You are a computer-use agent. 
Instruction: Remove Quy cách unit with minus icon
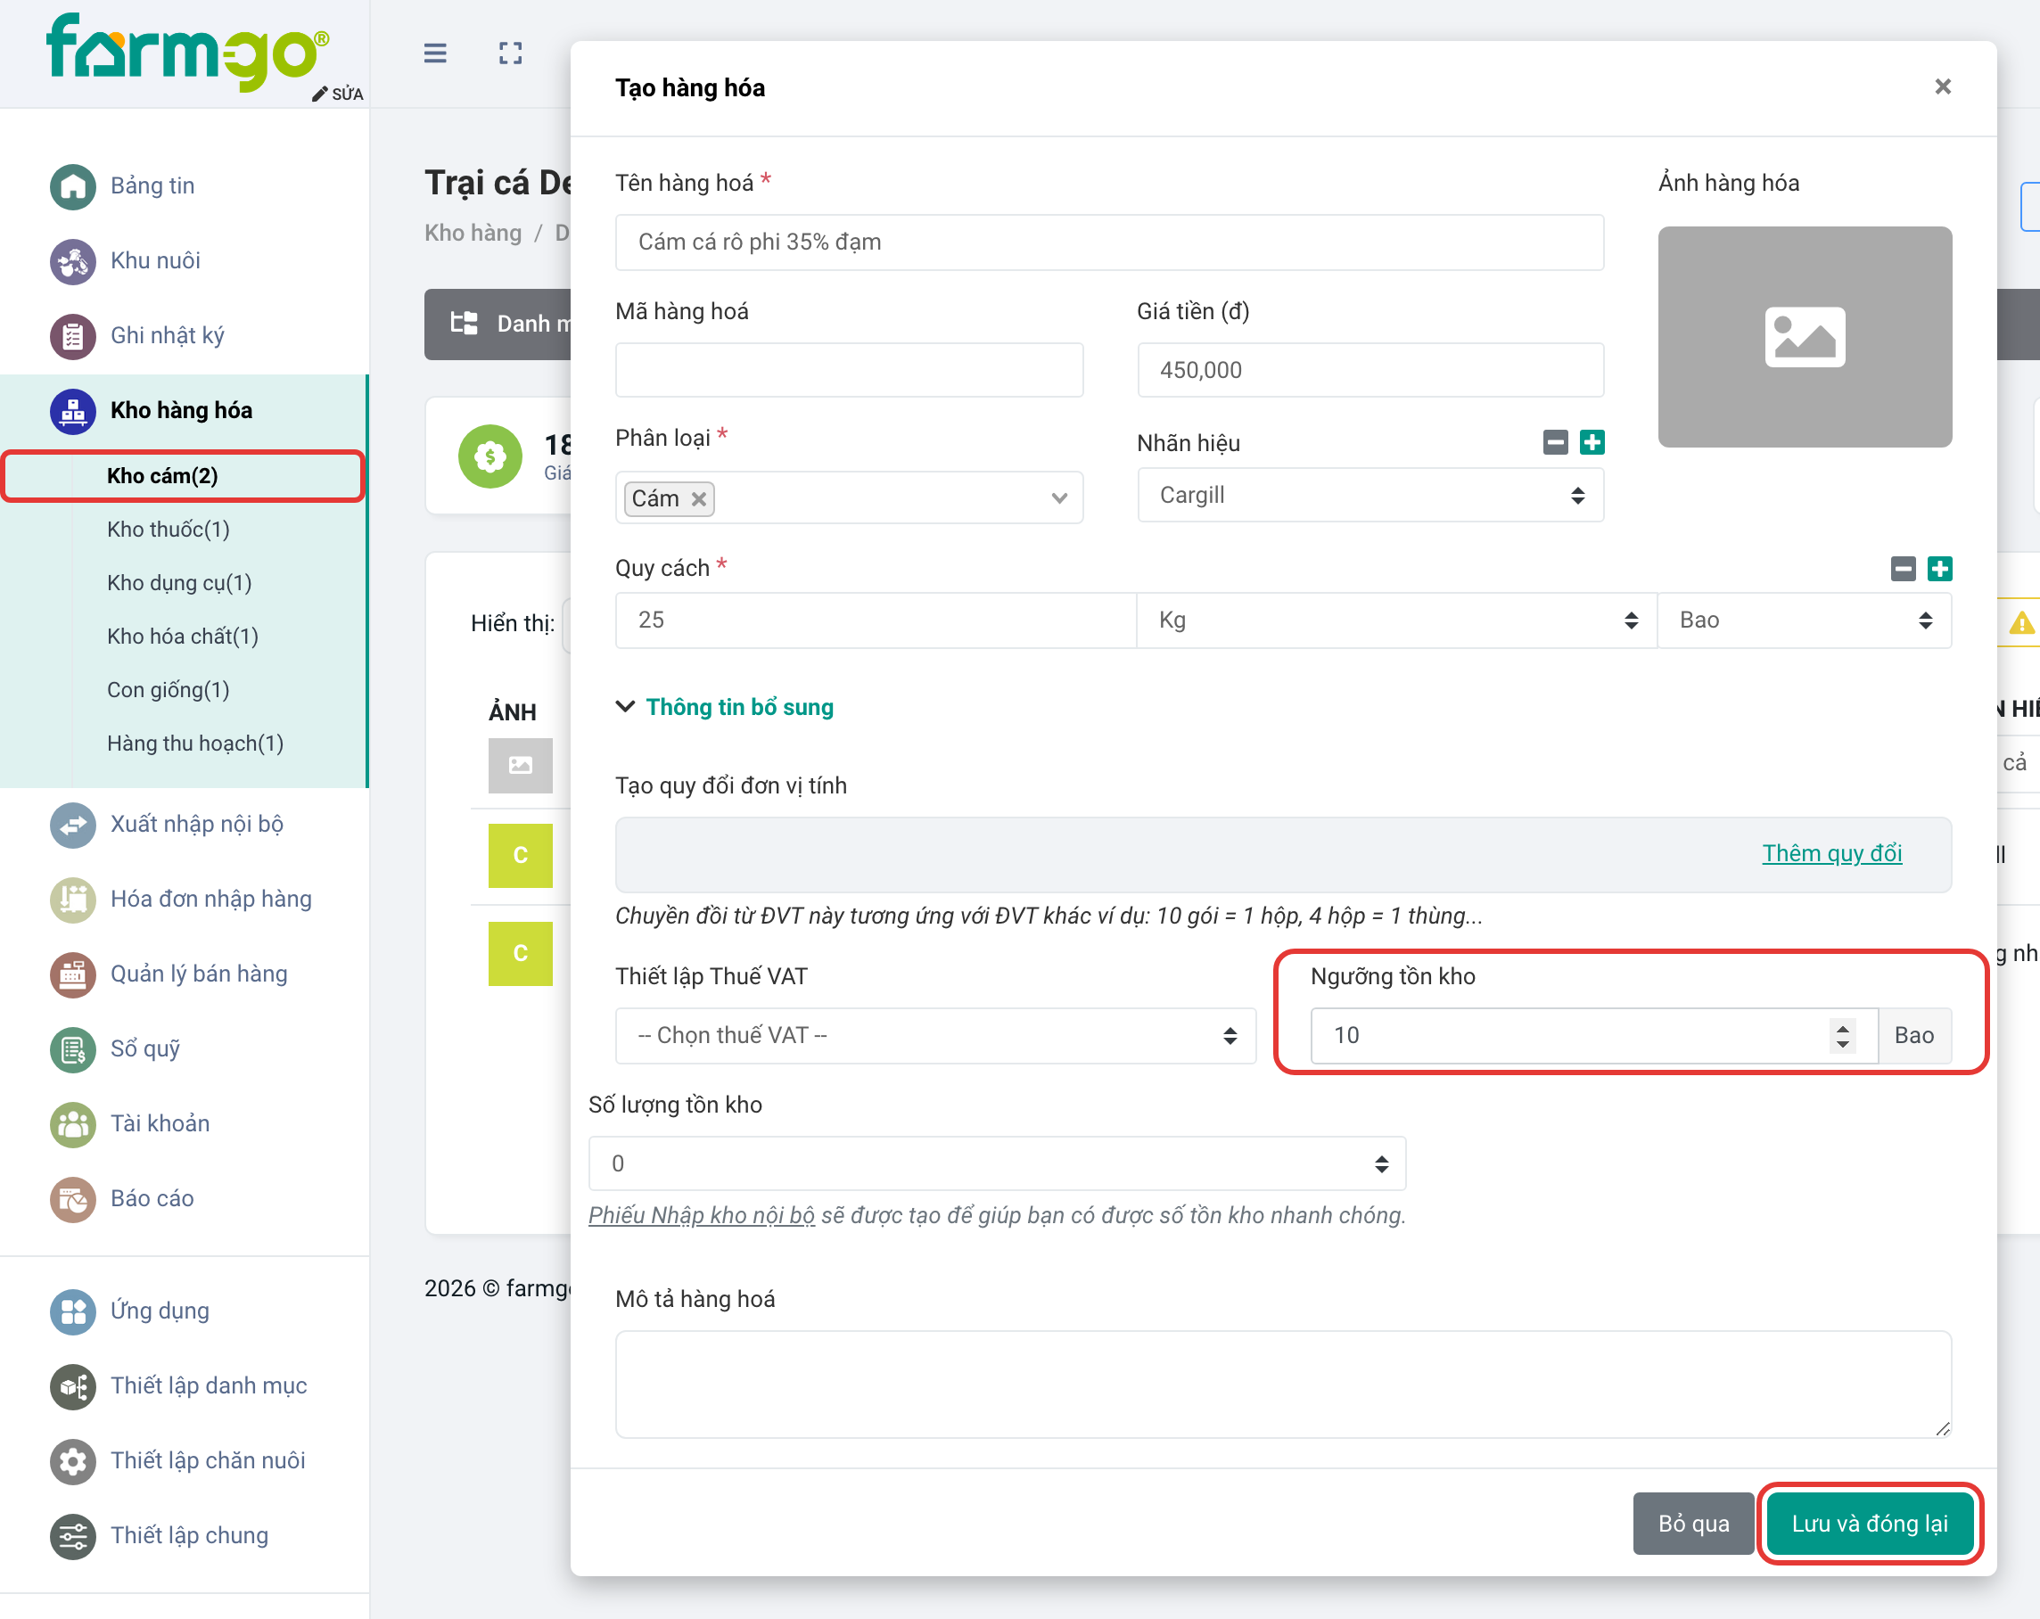pos(1903,569)
